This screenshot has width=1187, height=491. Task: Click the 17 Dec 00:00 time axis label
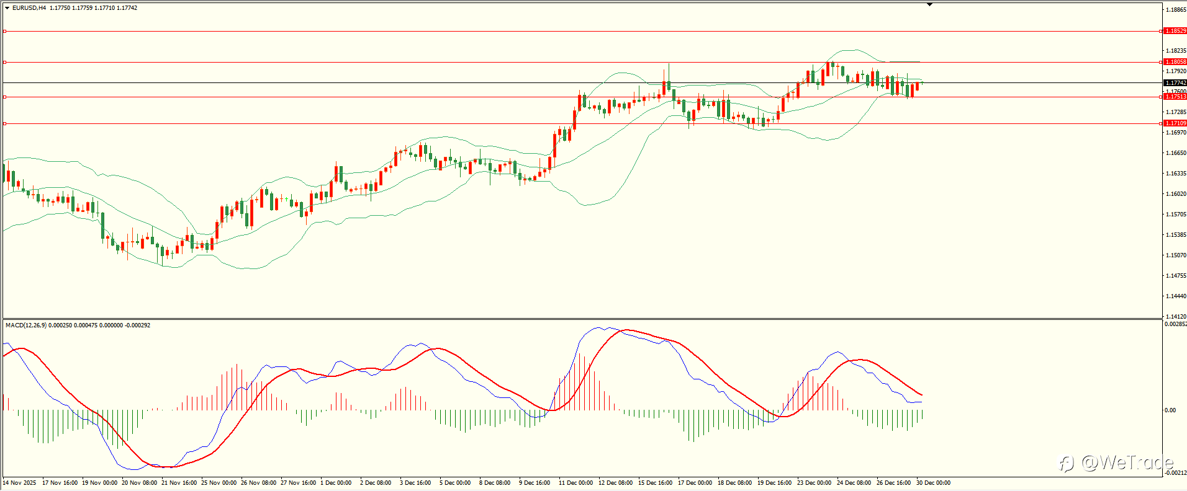tap(695, 483)
